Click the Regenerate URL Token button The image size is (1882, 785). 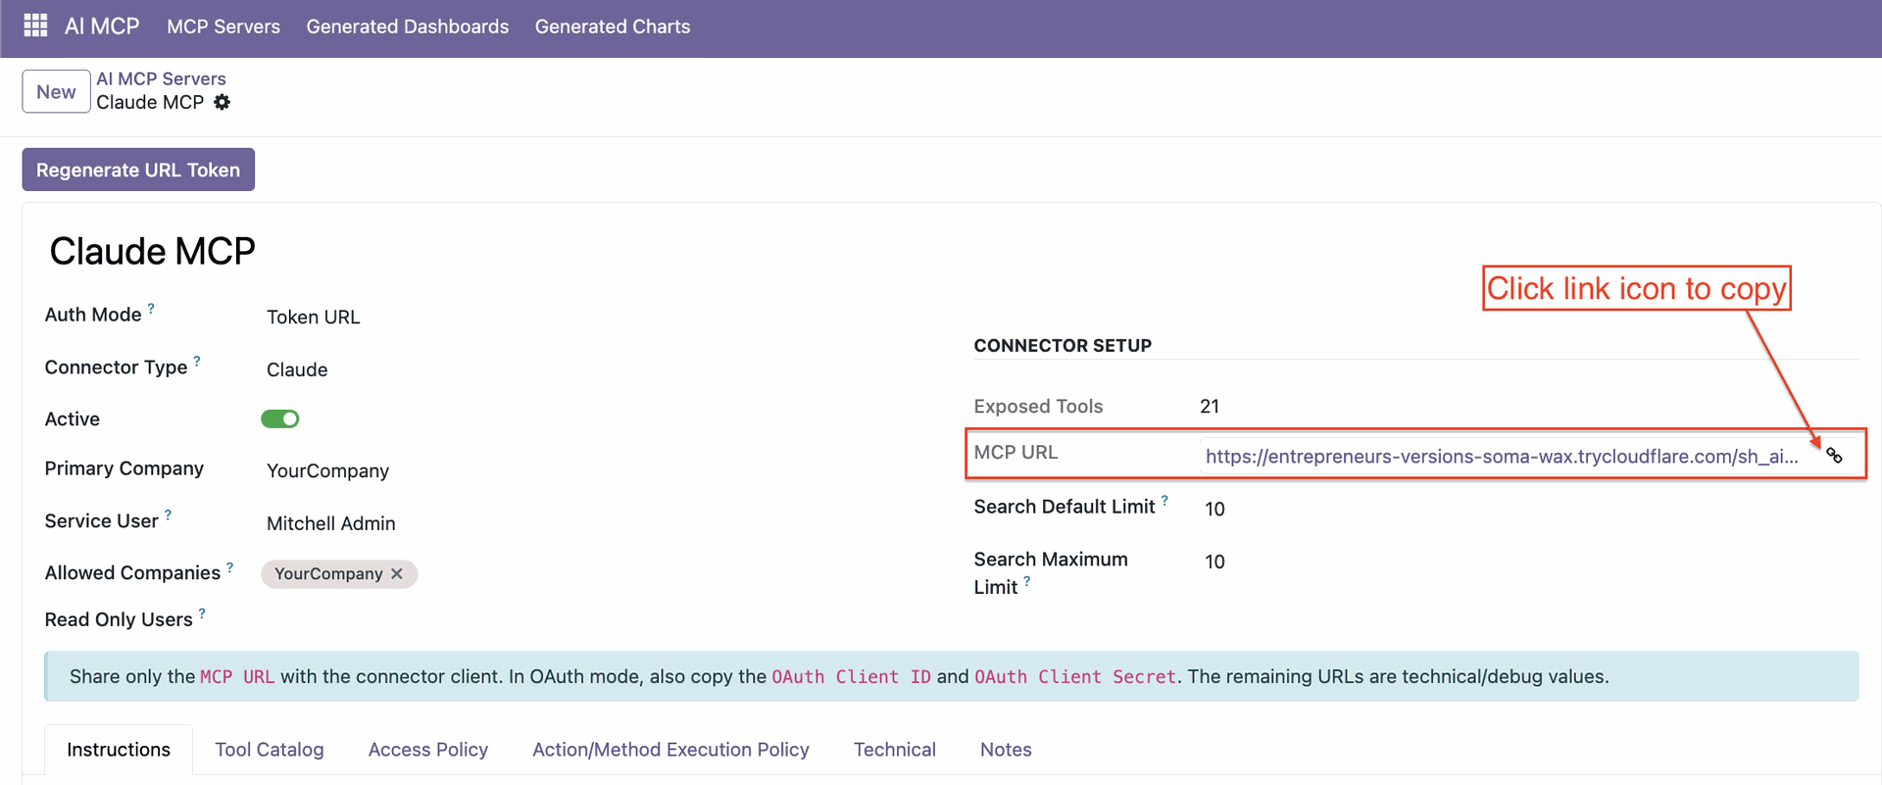click(138, 170)
